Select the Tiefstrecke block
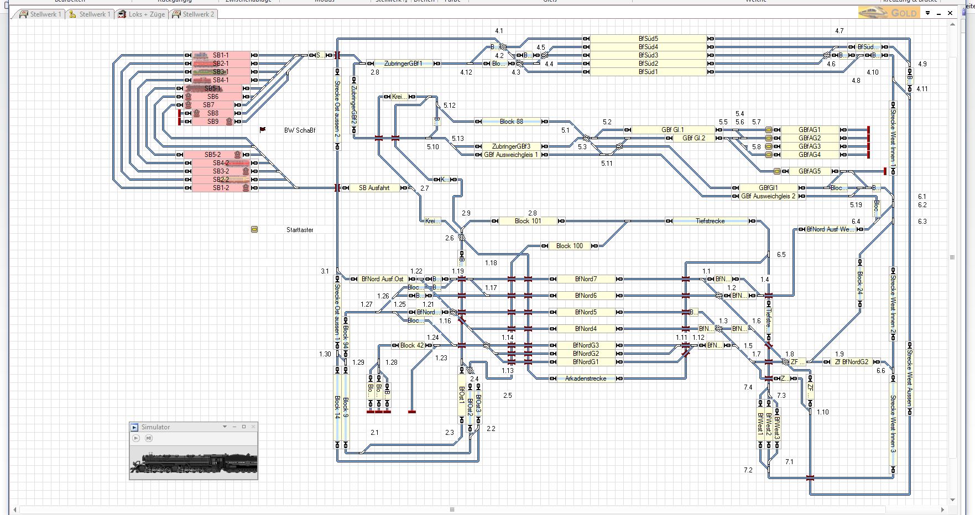Viewport: 975px width, 515px height. 710,221
